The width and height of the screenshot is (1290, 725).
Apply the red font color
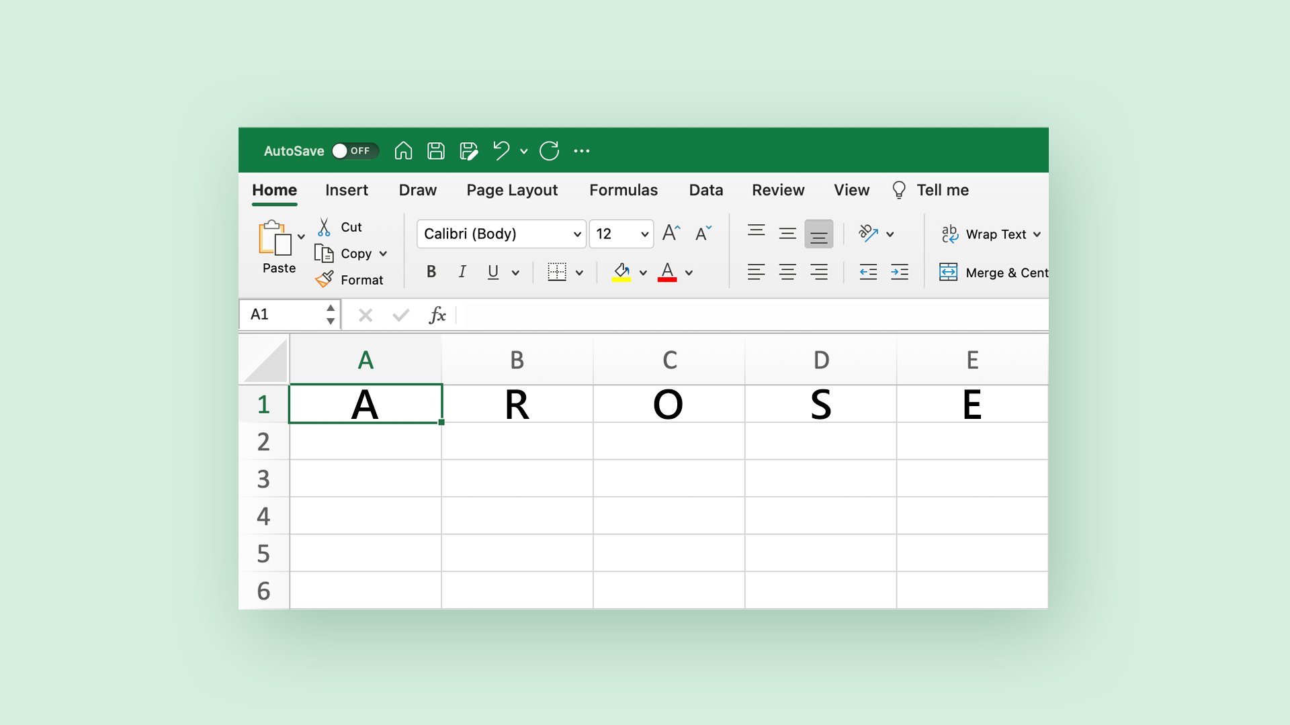point(667,272)
